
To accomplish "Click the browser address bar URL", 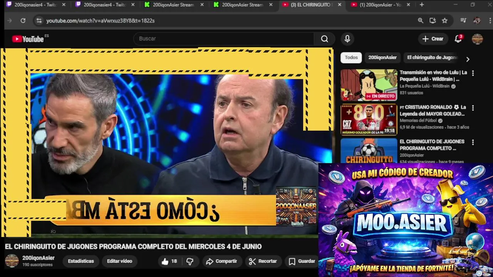I will point(101,21).
